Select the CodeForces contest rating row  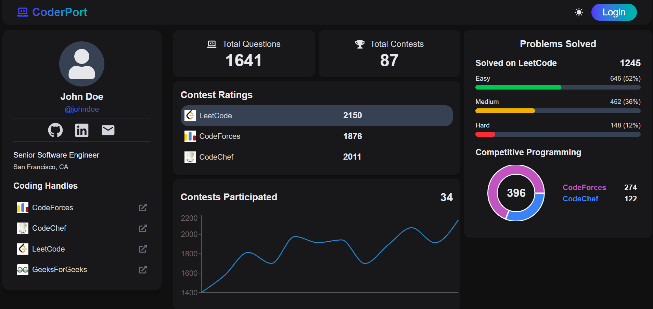pyautogui.click(x=316, y=136)
